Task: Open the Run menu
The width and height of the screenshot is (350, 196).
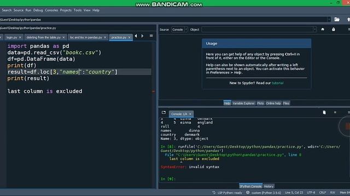Action: [28, 10]
